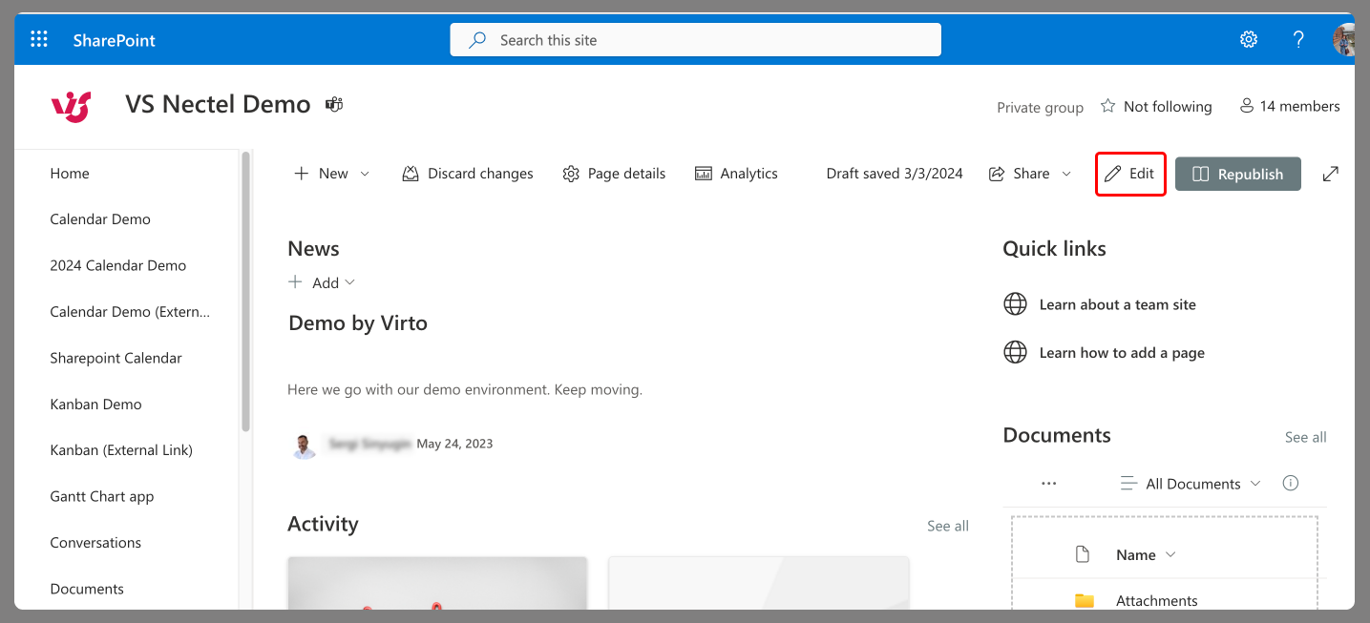Open page Analytics
This screenshot has height=623, width=1370.
tap(735, 174)
